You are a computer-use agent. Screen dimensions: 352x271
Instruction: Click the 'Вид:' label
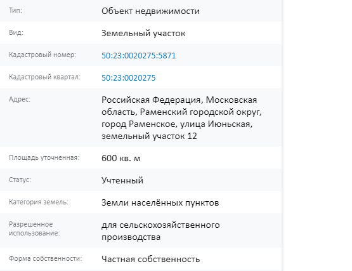tap(16, 32)
